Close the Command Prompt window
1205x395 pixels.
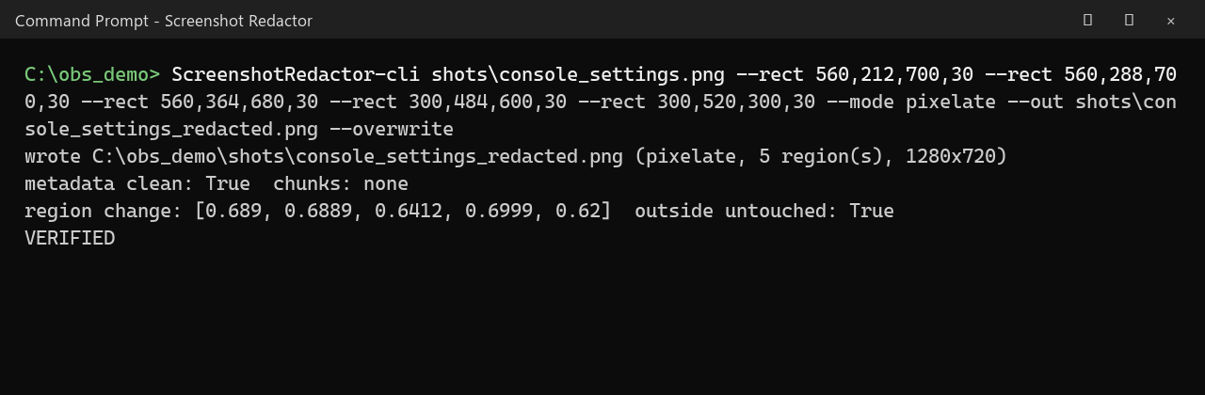click(x=1170, y=20)
